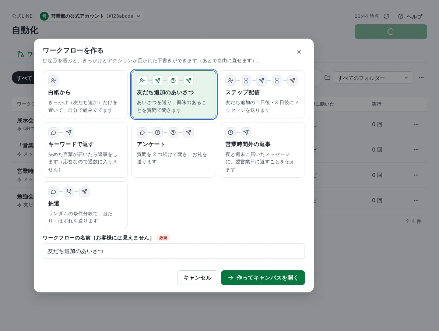
Task: Click the 公式LINE label
Action: click(22, 16)
